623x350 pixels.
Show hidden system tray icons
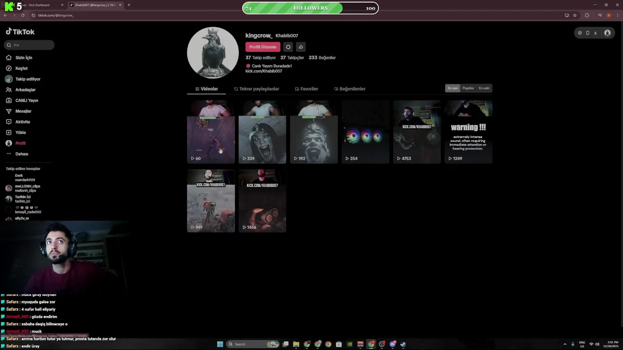tap(565, 344)
